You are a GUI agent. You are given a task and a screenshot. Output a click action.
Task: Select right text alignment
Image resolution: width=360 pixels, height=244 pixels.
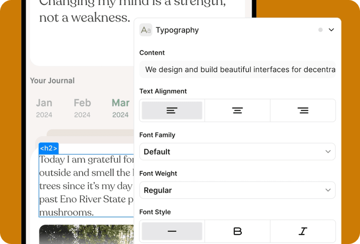tap(302, 110)
